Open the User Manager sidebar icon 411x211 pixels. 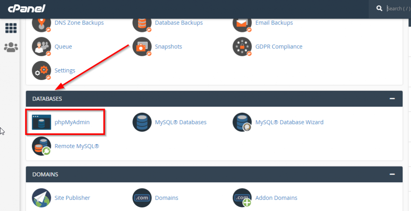point(11,47)
